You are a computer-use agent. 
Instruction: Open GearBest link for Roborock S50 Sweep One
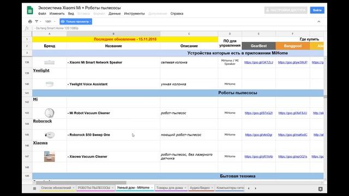point(258,134)
